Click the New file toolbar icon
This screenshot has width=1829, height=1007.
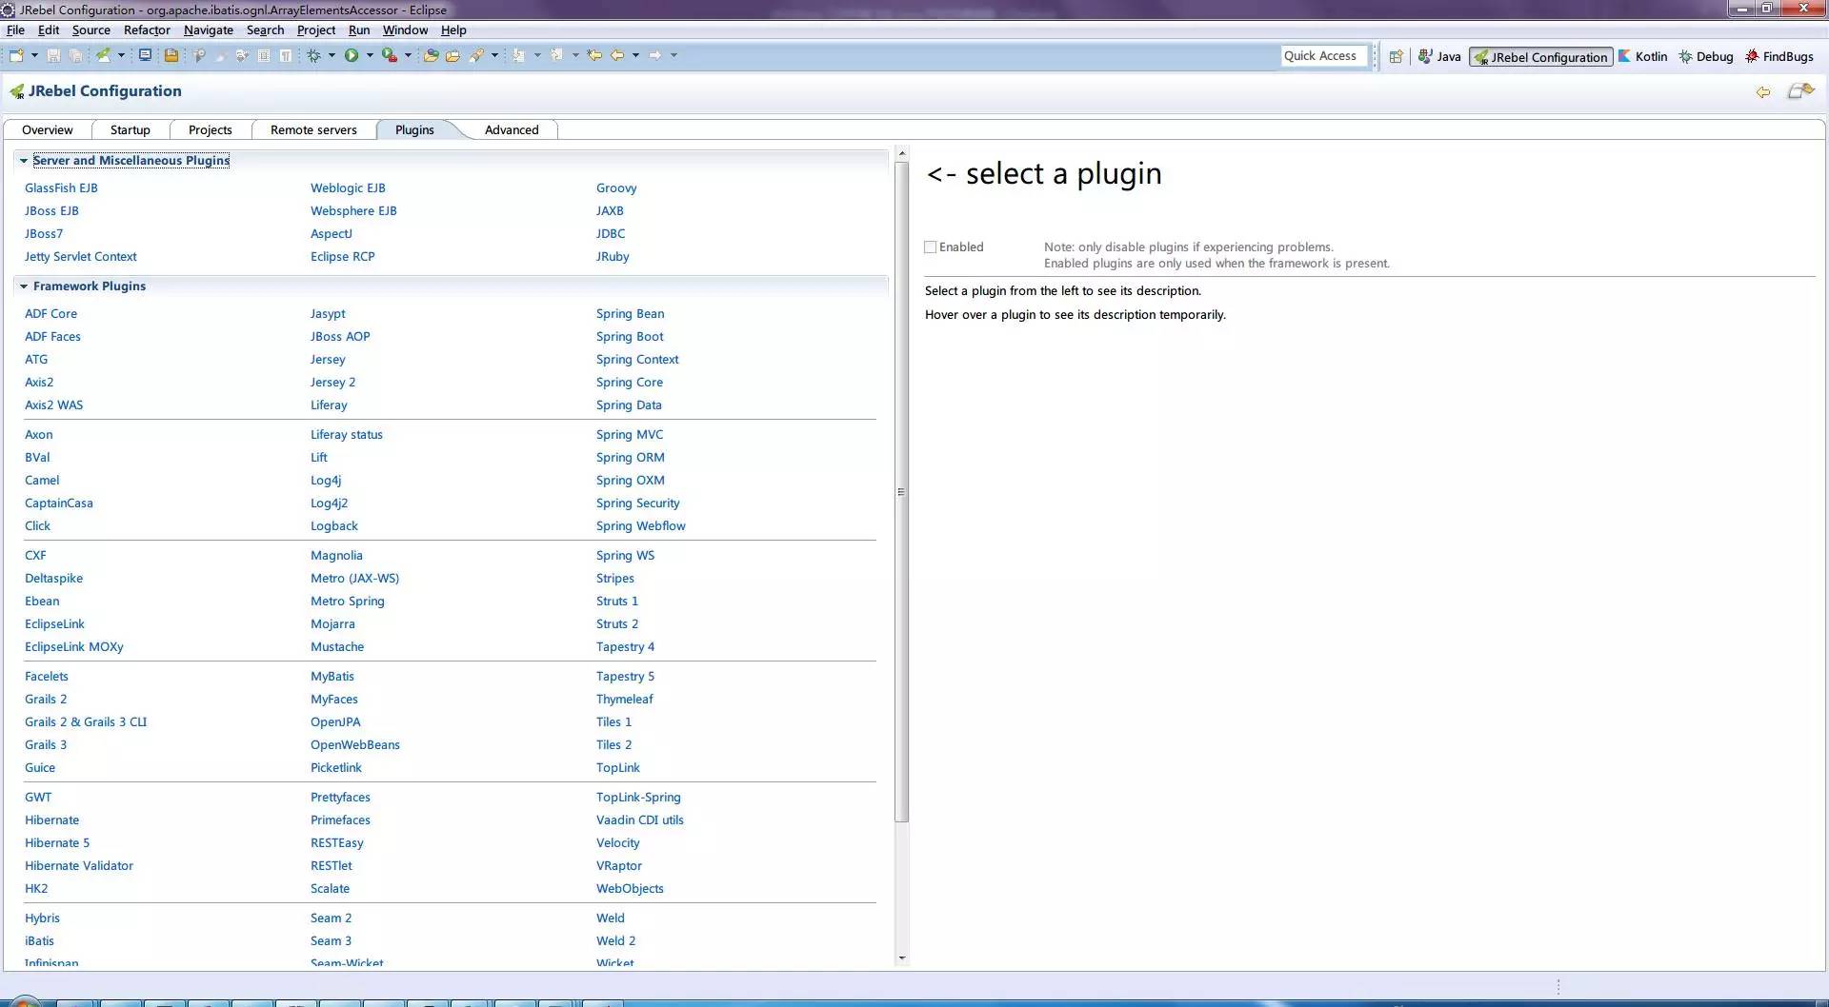(x=17, y=55)
